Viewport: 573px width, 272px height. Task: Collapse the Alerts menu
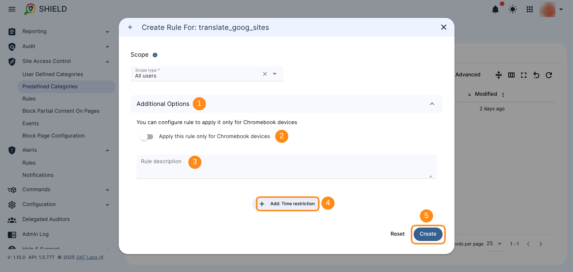click(x=107, y=150)
